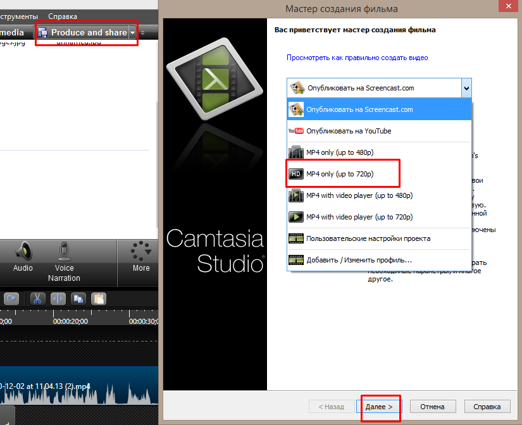
Task: Click the < Назад button
Action: pyautogui.click(x=332, y=407)
